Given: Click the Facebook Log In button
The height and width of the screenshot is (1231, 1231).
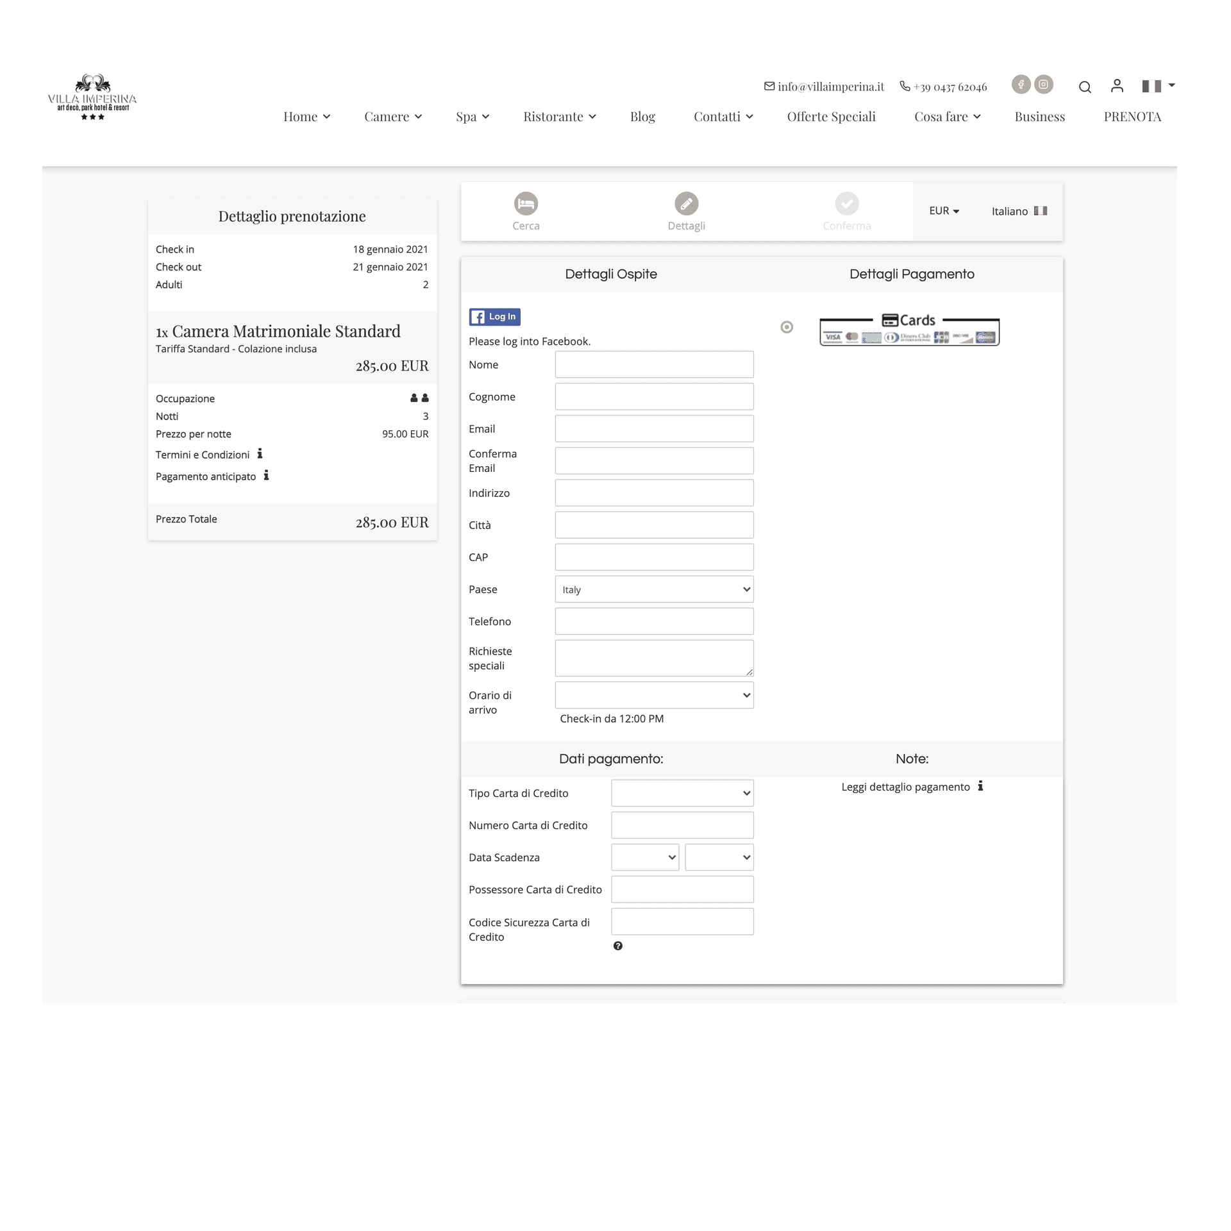Looking at the screenshot, I should pos(494,317).
